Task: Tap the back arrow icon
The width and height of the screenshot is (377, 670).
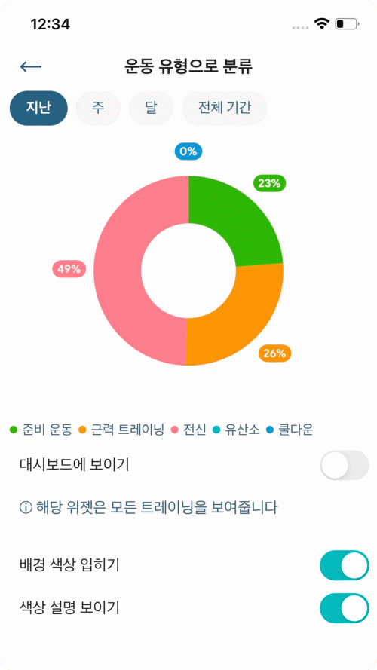Action: 31,66
